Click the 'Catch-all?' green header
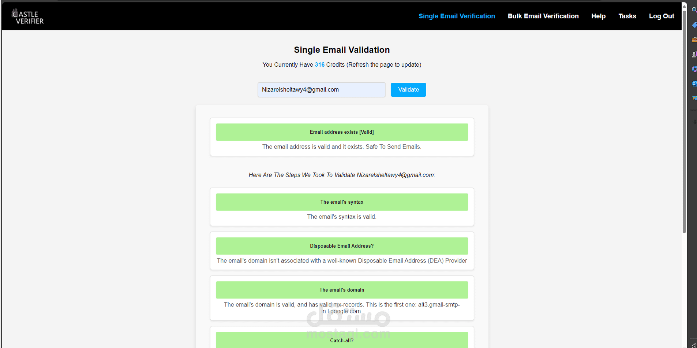The height and width of the screenshot is (348, 697). 342,340
